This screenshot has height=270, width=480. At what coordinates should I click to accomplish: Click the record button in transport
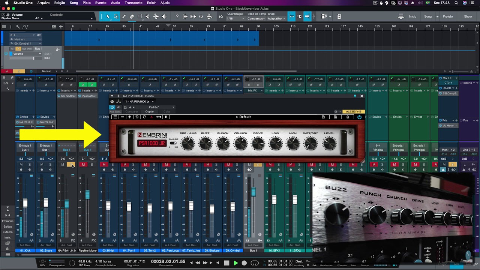244,263
